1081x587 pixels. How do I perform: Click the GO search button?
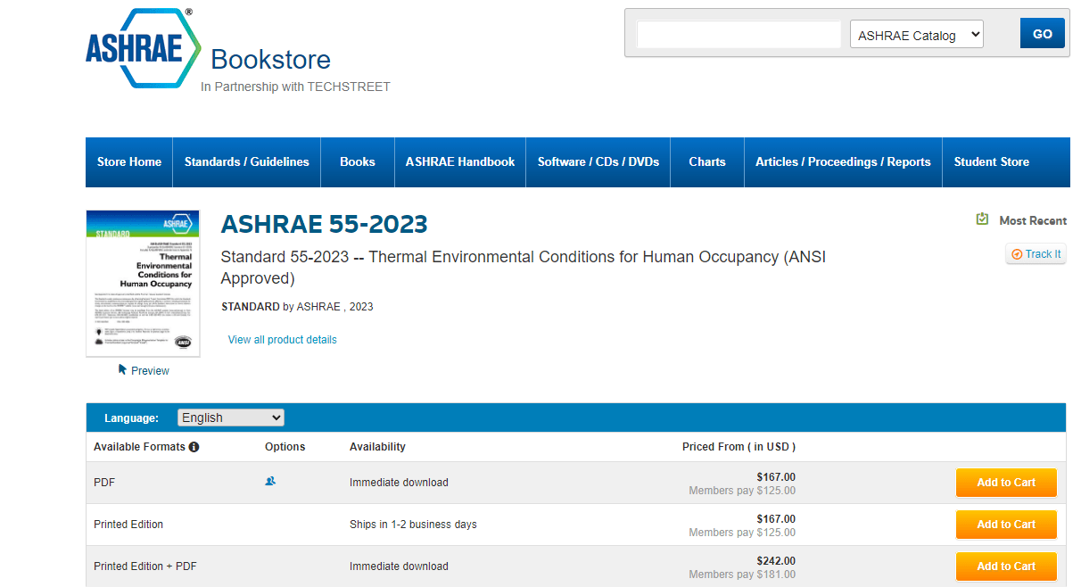tap(1043, 34)
